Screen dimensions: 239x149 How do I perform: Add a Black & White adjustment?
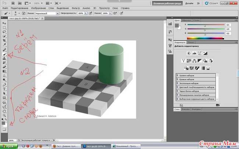tap(200, 61)
